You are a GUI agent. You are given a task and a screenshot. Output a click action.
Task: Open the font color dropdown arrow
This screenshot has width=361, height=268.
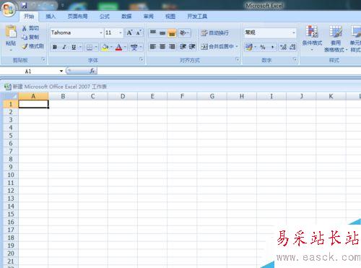pyautogui.click(x=125, y=47)
